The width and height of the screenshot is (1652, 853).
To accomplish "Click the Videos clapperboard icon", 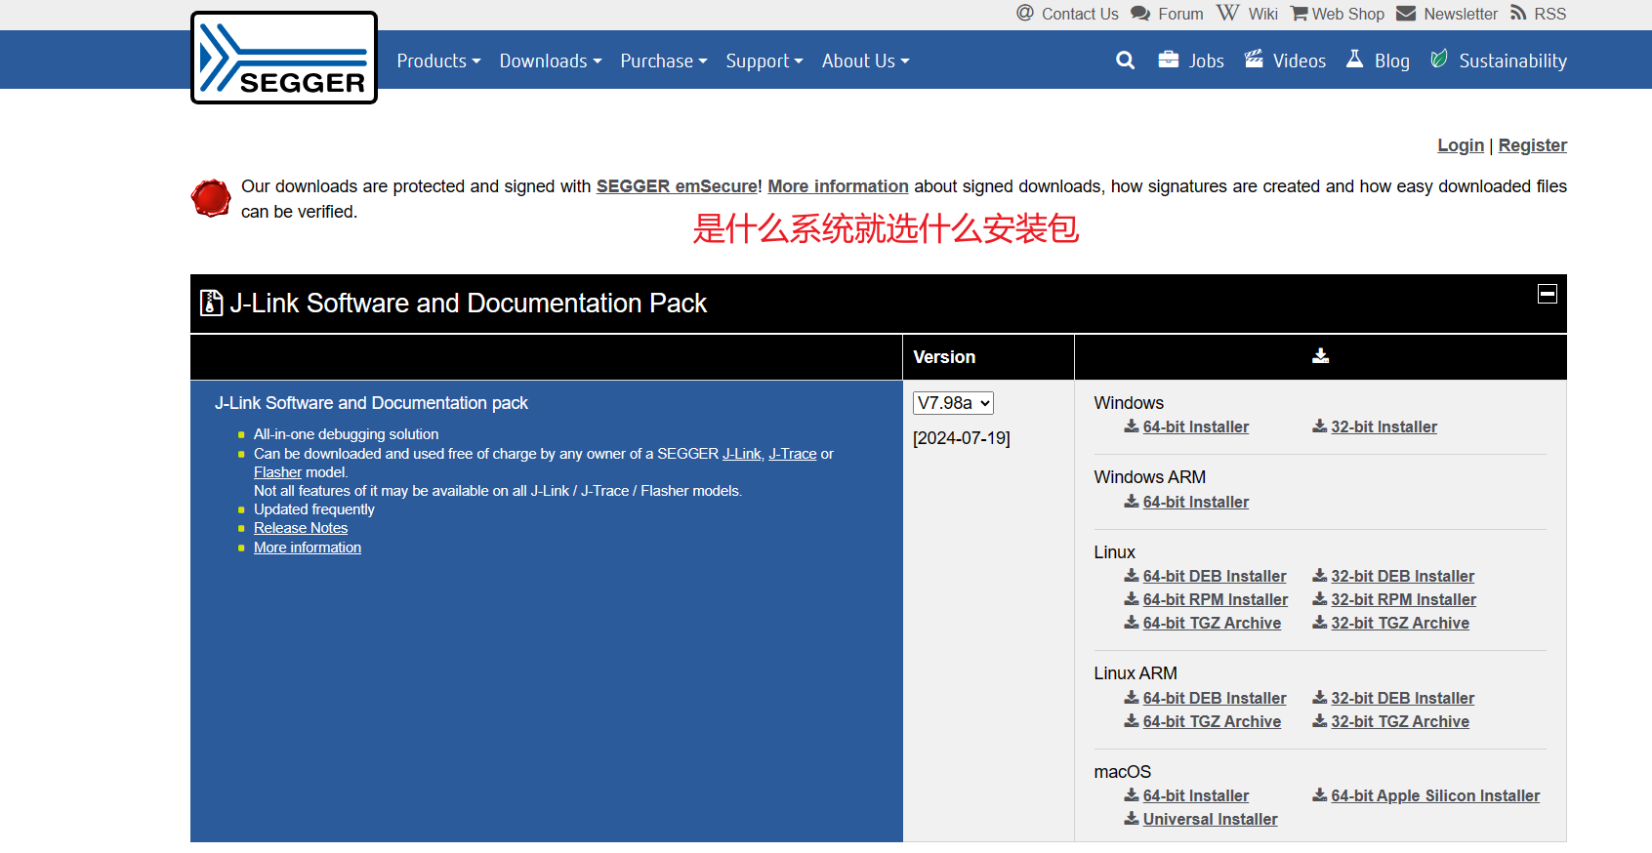I will pos(1255,60).
